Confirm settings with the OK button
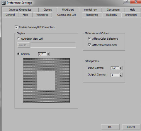This screenshot has width=141, height=131. pyautogui.click(x=110, y=127)
